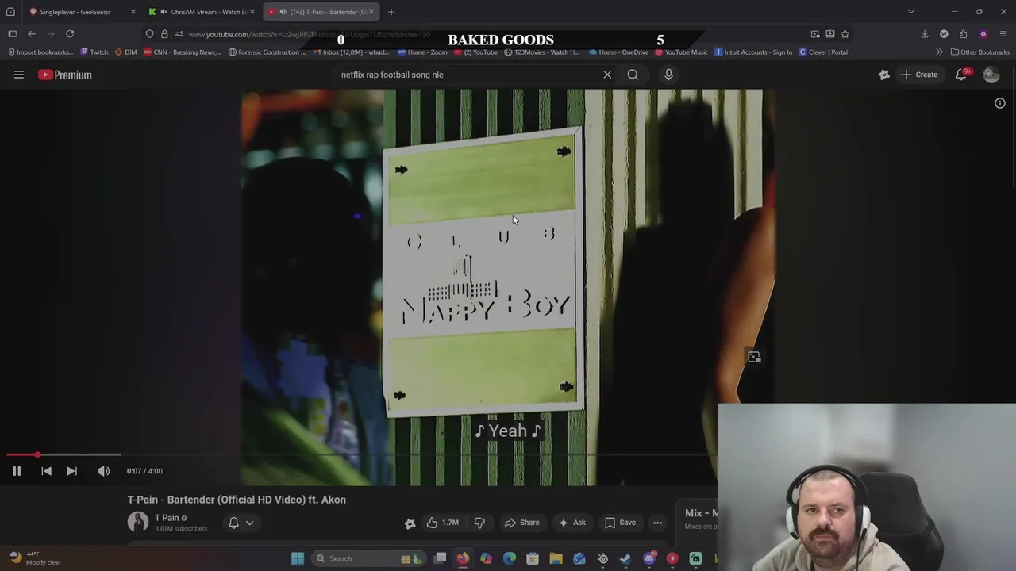Go to the previous video
Screen dimensions: 1016x571
click(x=46, y=471)
